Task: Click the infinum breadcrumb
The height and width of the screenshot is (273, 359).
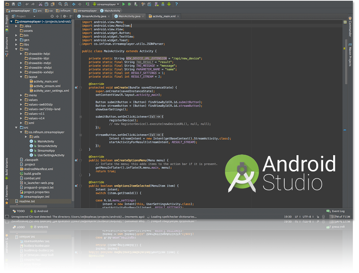Action: (x=63, y=10)
